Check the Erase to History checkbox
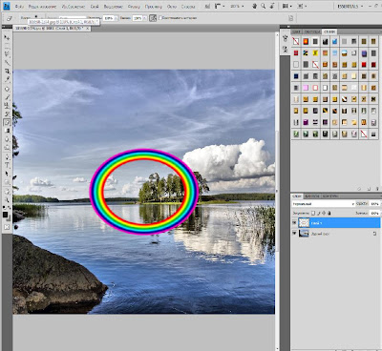 coord(160,18)
